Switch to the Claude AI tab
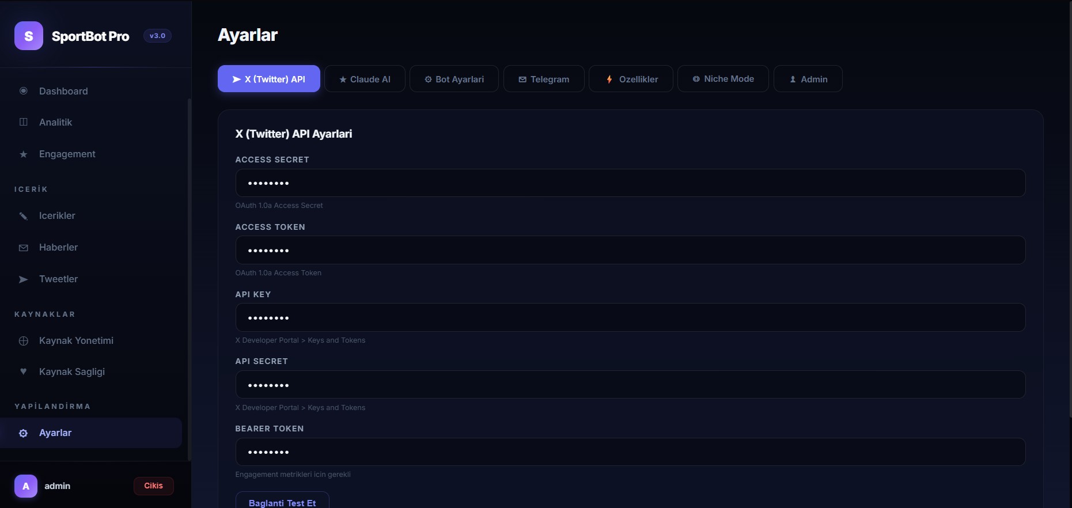1072x508 pixels. [365, 79]
